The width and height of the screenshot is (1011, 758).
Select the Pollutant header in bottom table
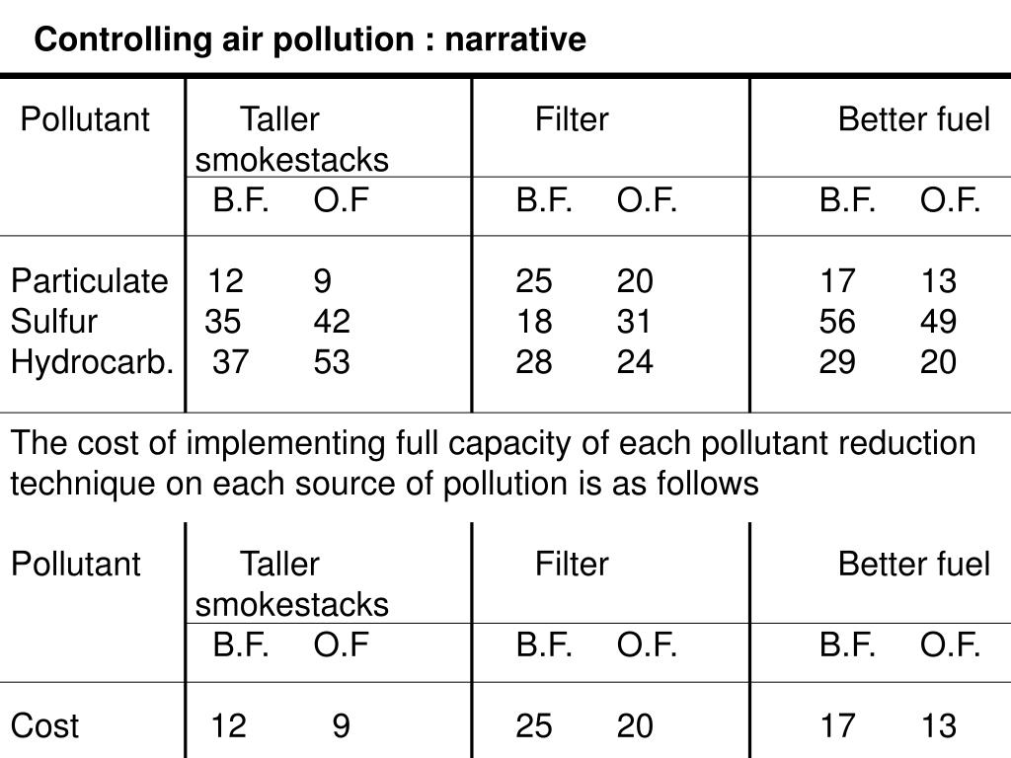tap(75, 564)
